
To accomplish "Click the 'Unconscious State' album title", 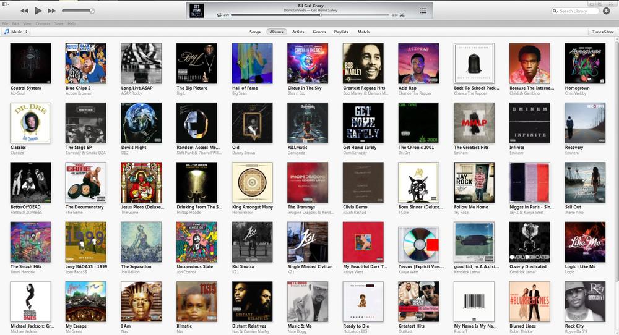I will tap(194, 266).
